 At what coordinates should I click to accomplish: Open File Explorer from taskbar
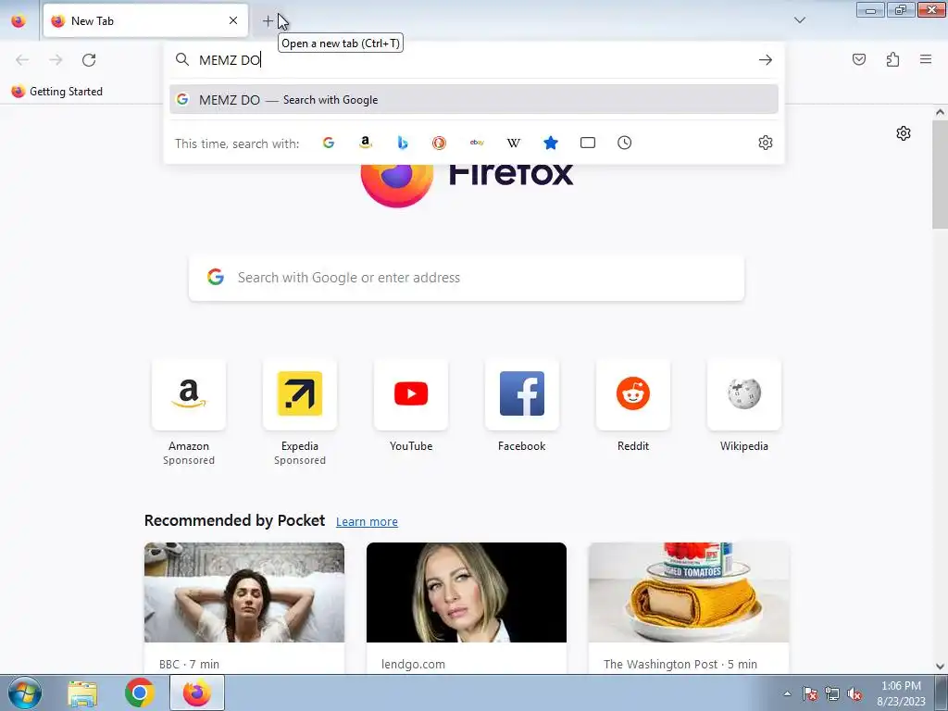coord(82,692)
